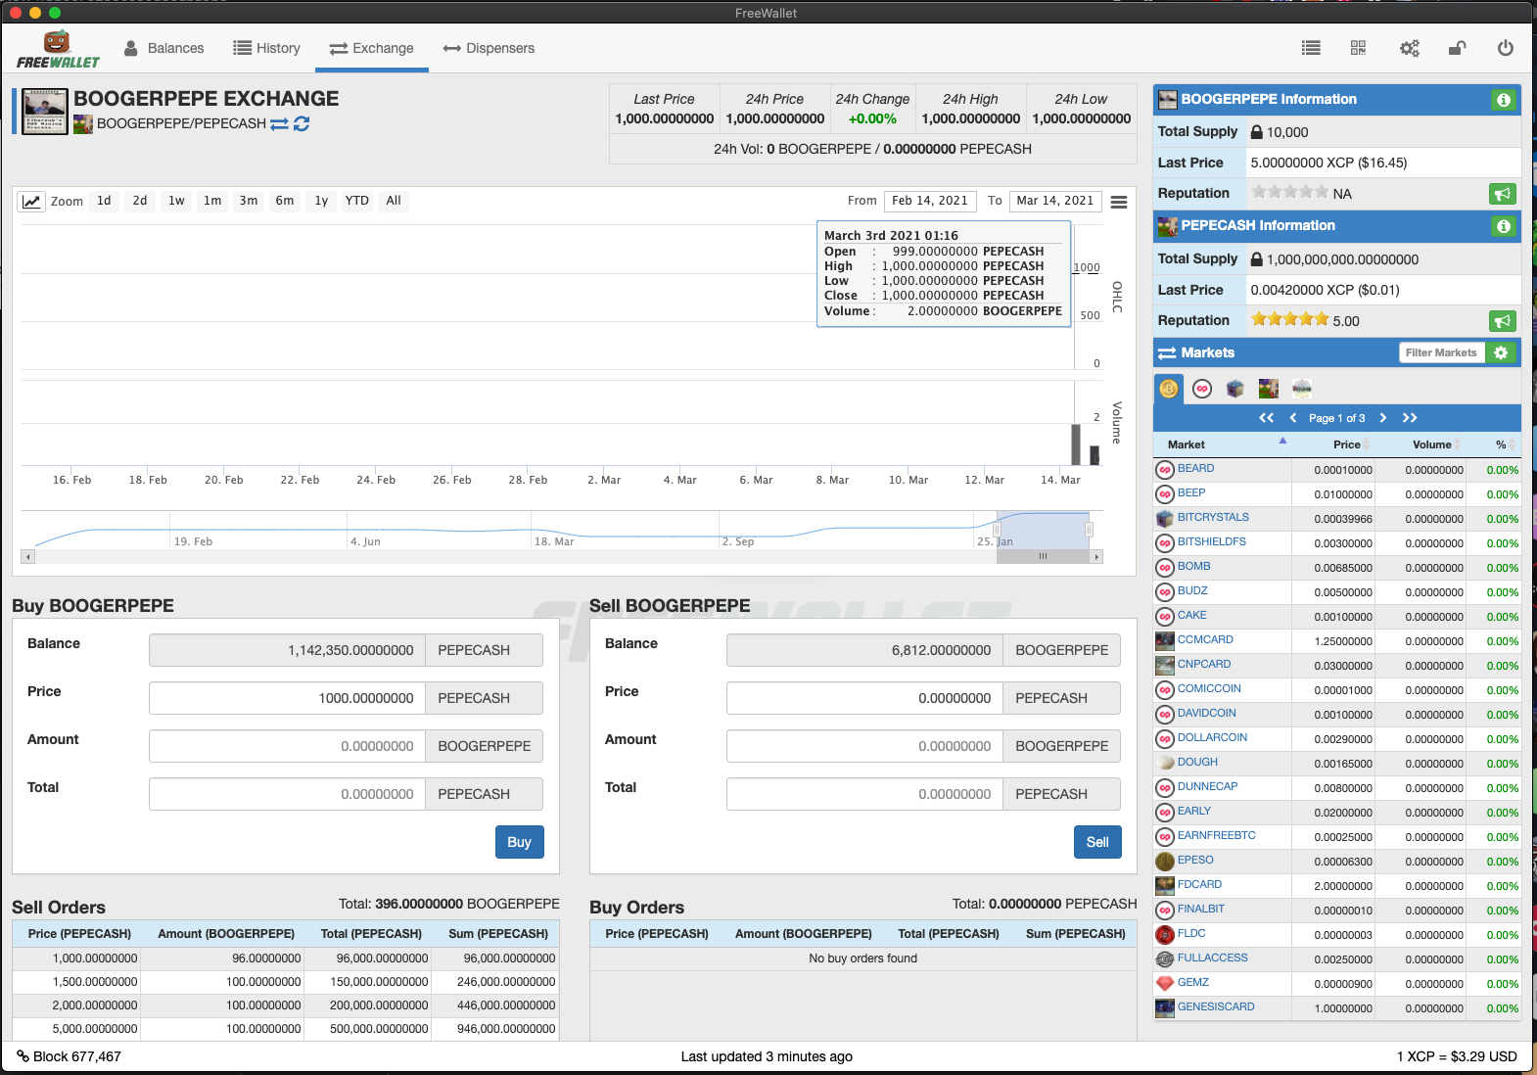Viewport: 1537px width, 1075px height.
Task: Set chart zoom to 3m
Action: [x=249, y=201]
